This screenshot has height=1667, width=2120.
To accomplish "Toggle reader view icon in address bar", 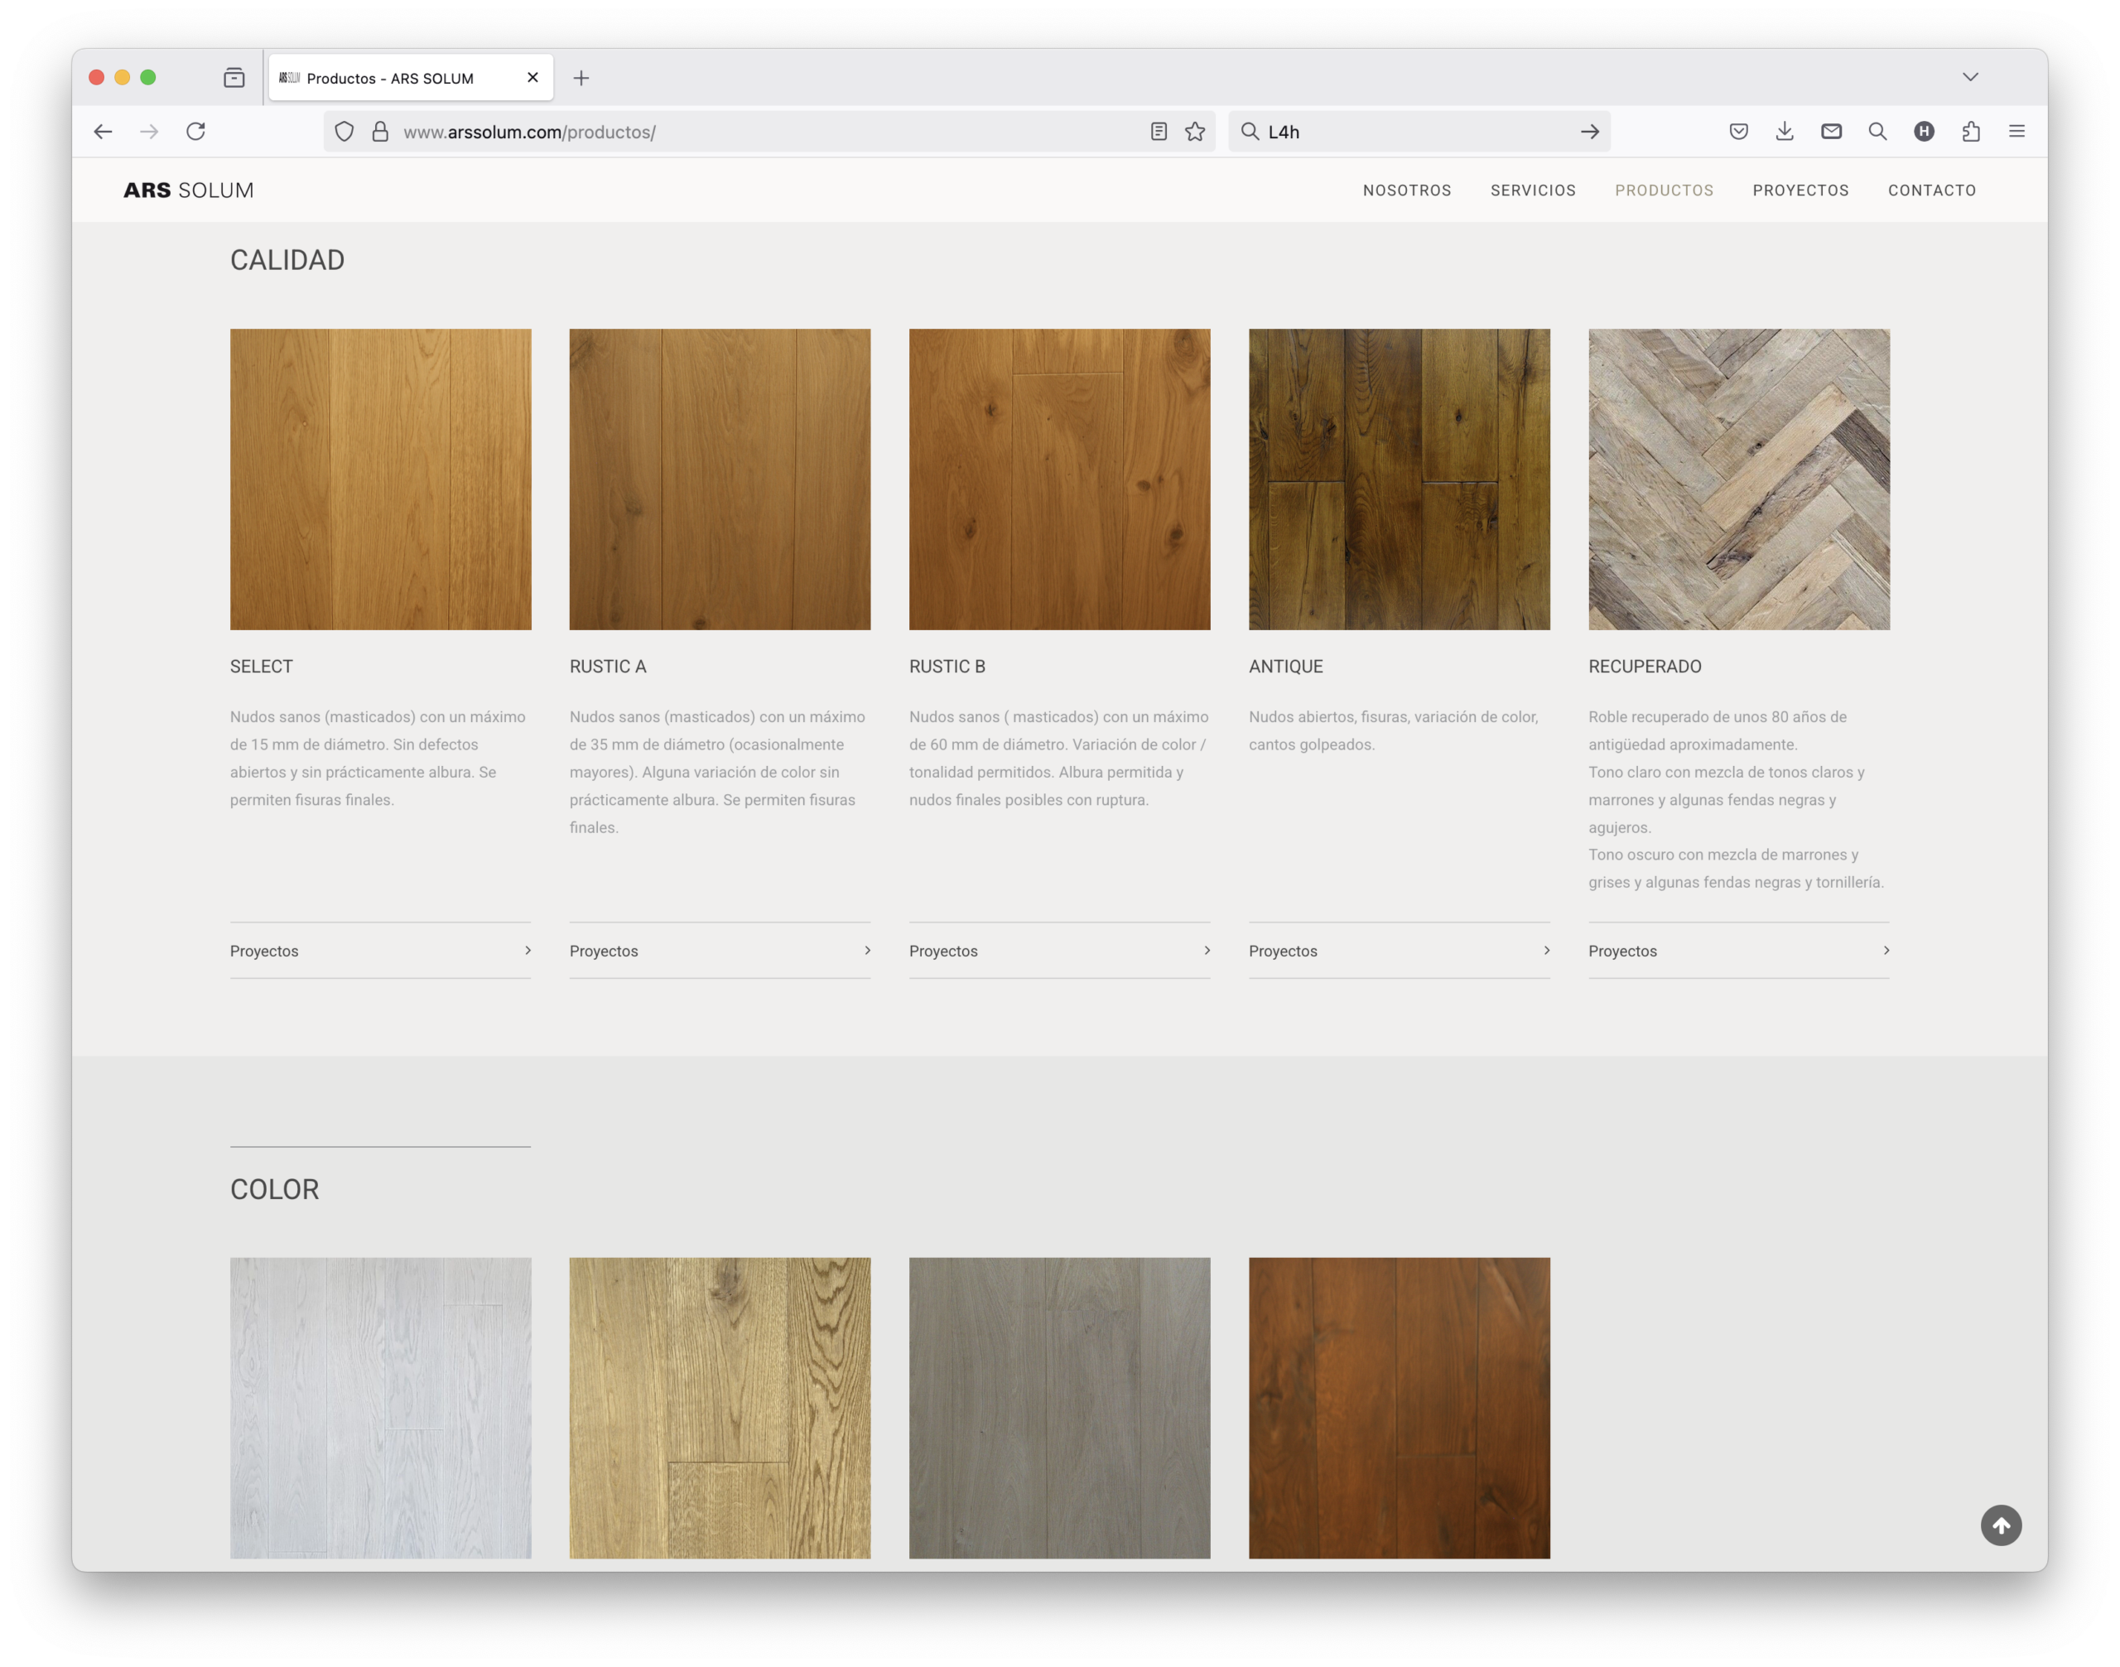I will click(1159, 132).
